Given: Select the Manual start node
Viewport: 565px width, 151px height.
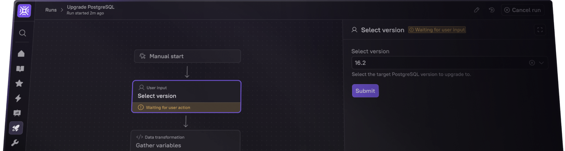Looking at the screenshot, I should click(187, 56).
